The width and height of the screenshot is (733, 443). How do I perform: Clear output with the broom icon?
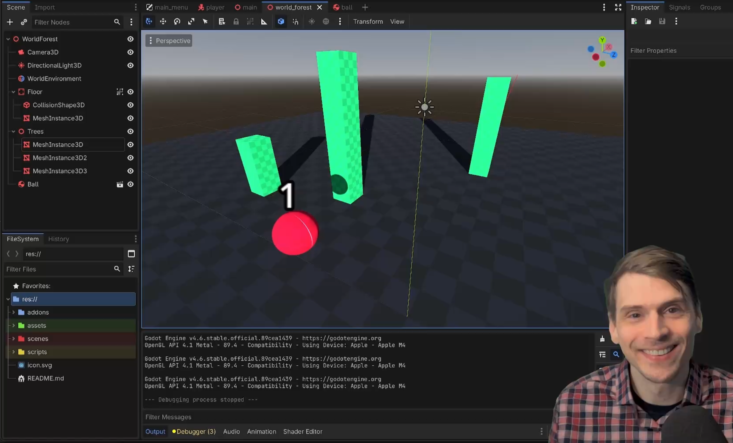click(x=602, y=339)
